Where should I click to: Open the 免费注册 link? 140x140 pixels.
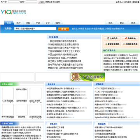(x=49, y=2)
